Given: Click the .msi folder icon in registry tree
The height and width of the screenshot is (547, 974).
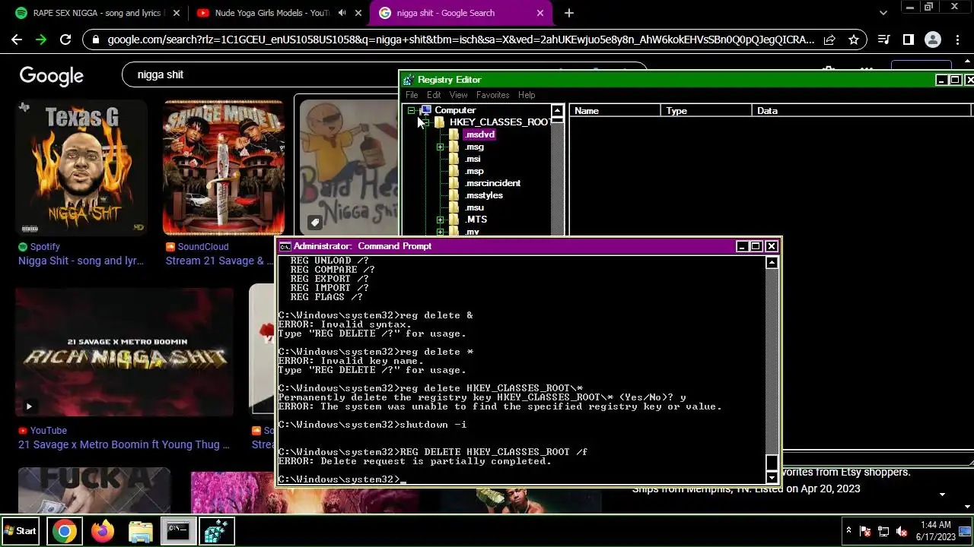Looking at the screenshot, I should [x=454, y=159].
